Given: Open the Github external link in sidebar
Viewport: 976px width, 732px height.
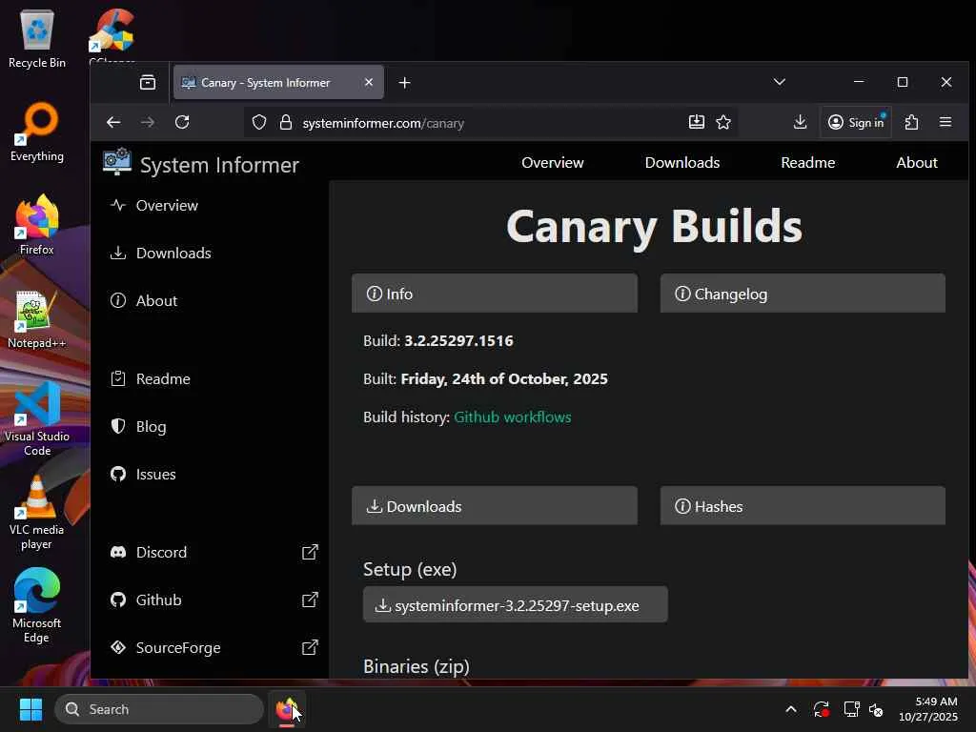Looking at the screenshot, I should point(213,600).
